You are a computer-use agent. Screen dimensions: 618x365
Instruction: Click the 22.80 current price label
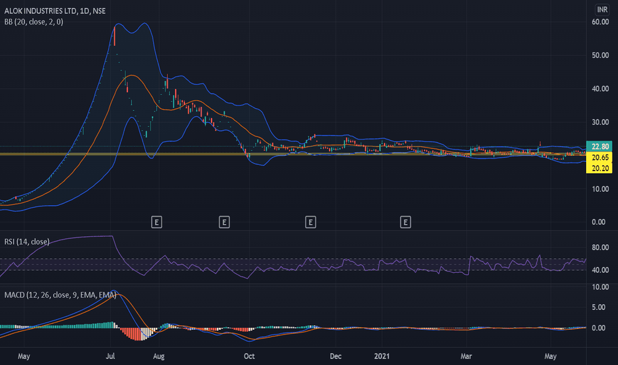[599, 147]
